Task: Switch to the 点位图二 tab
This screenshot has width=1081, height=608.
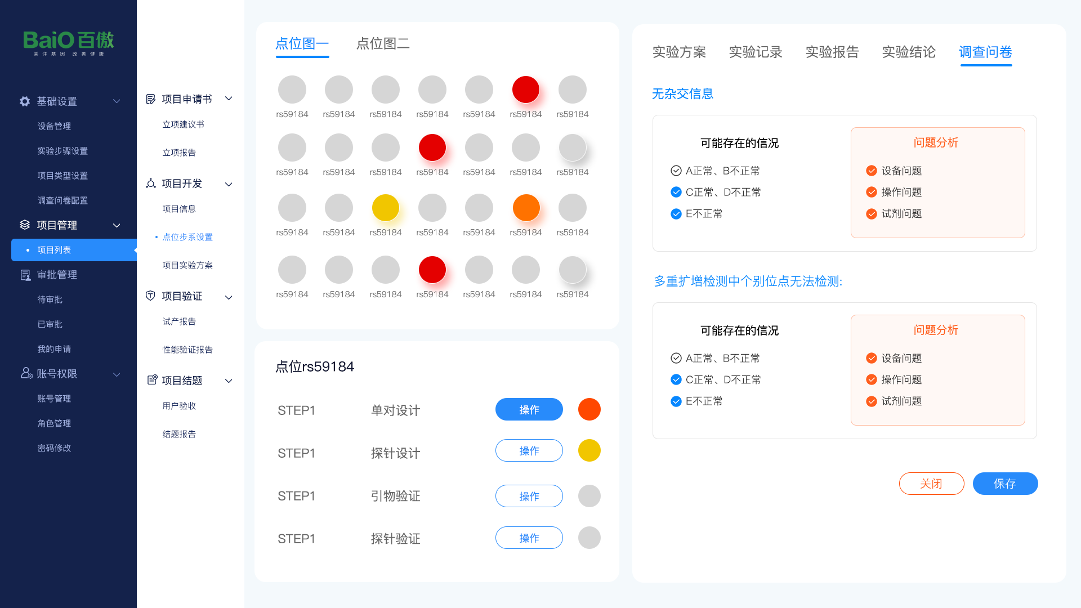Action: coord(383,43)
